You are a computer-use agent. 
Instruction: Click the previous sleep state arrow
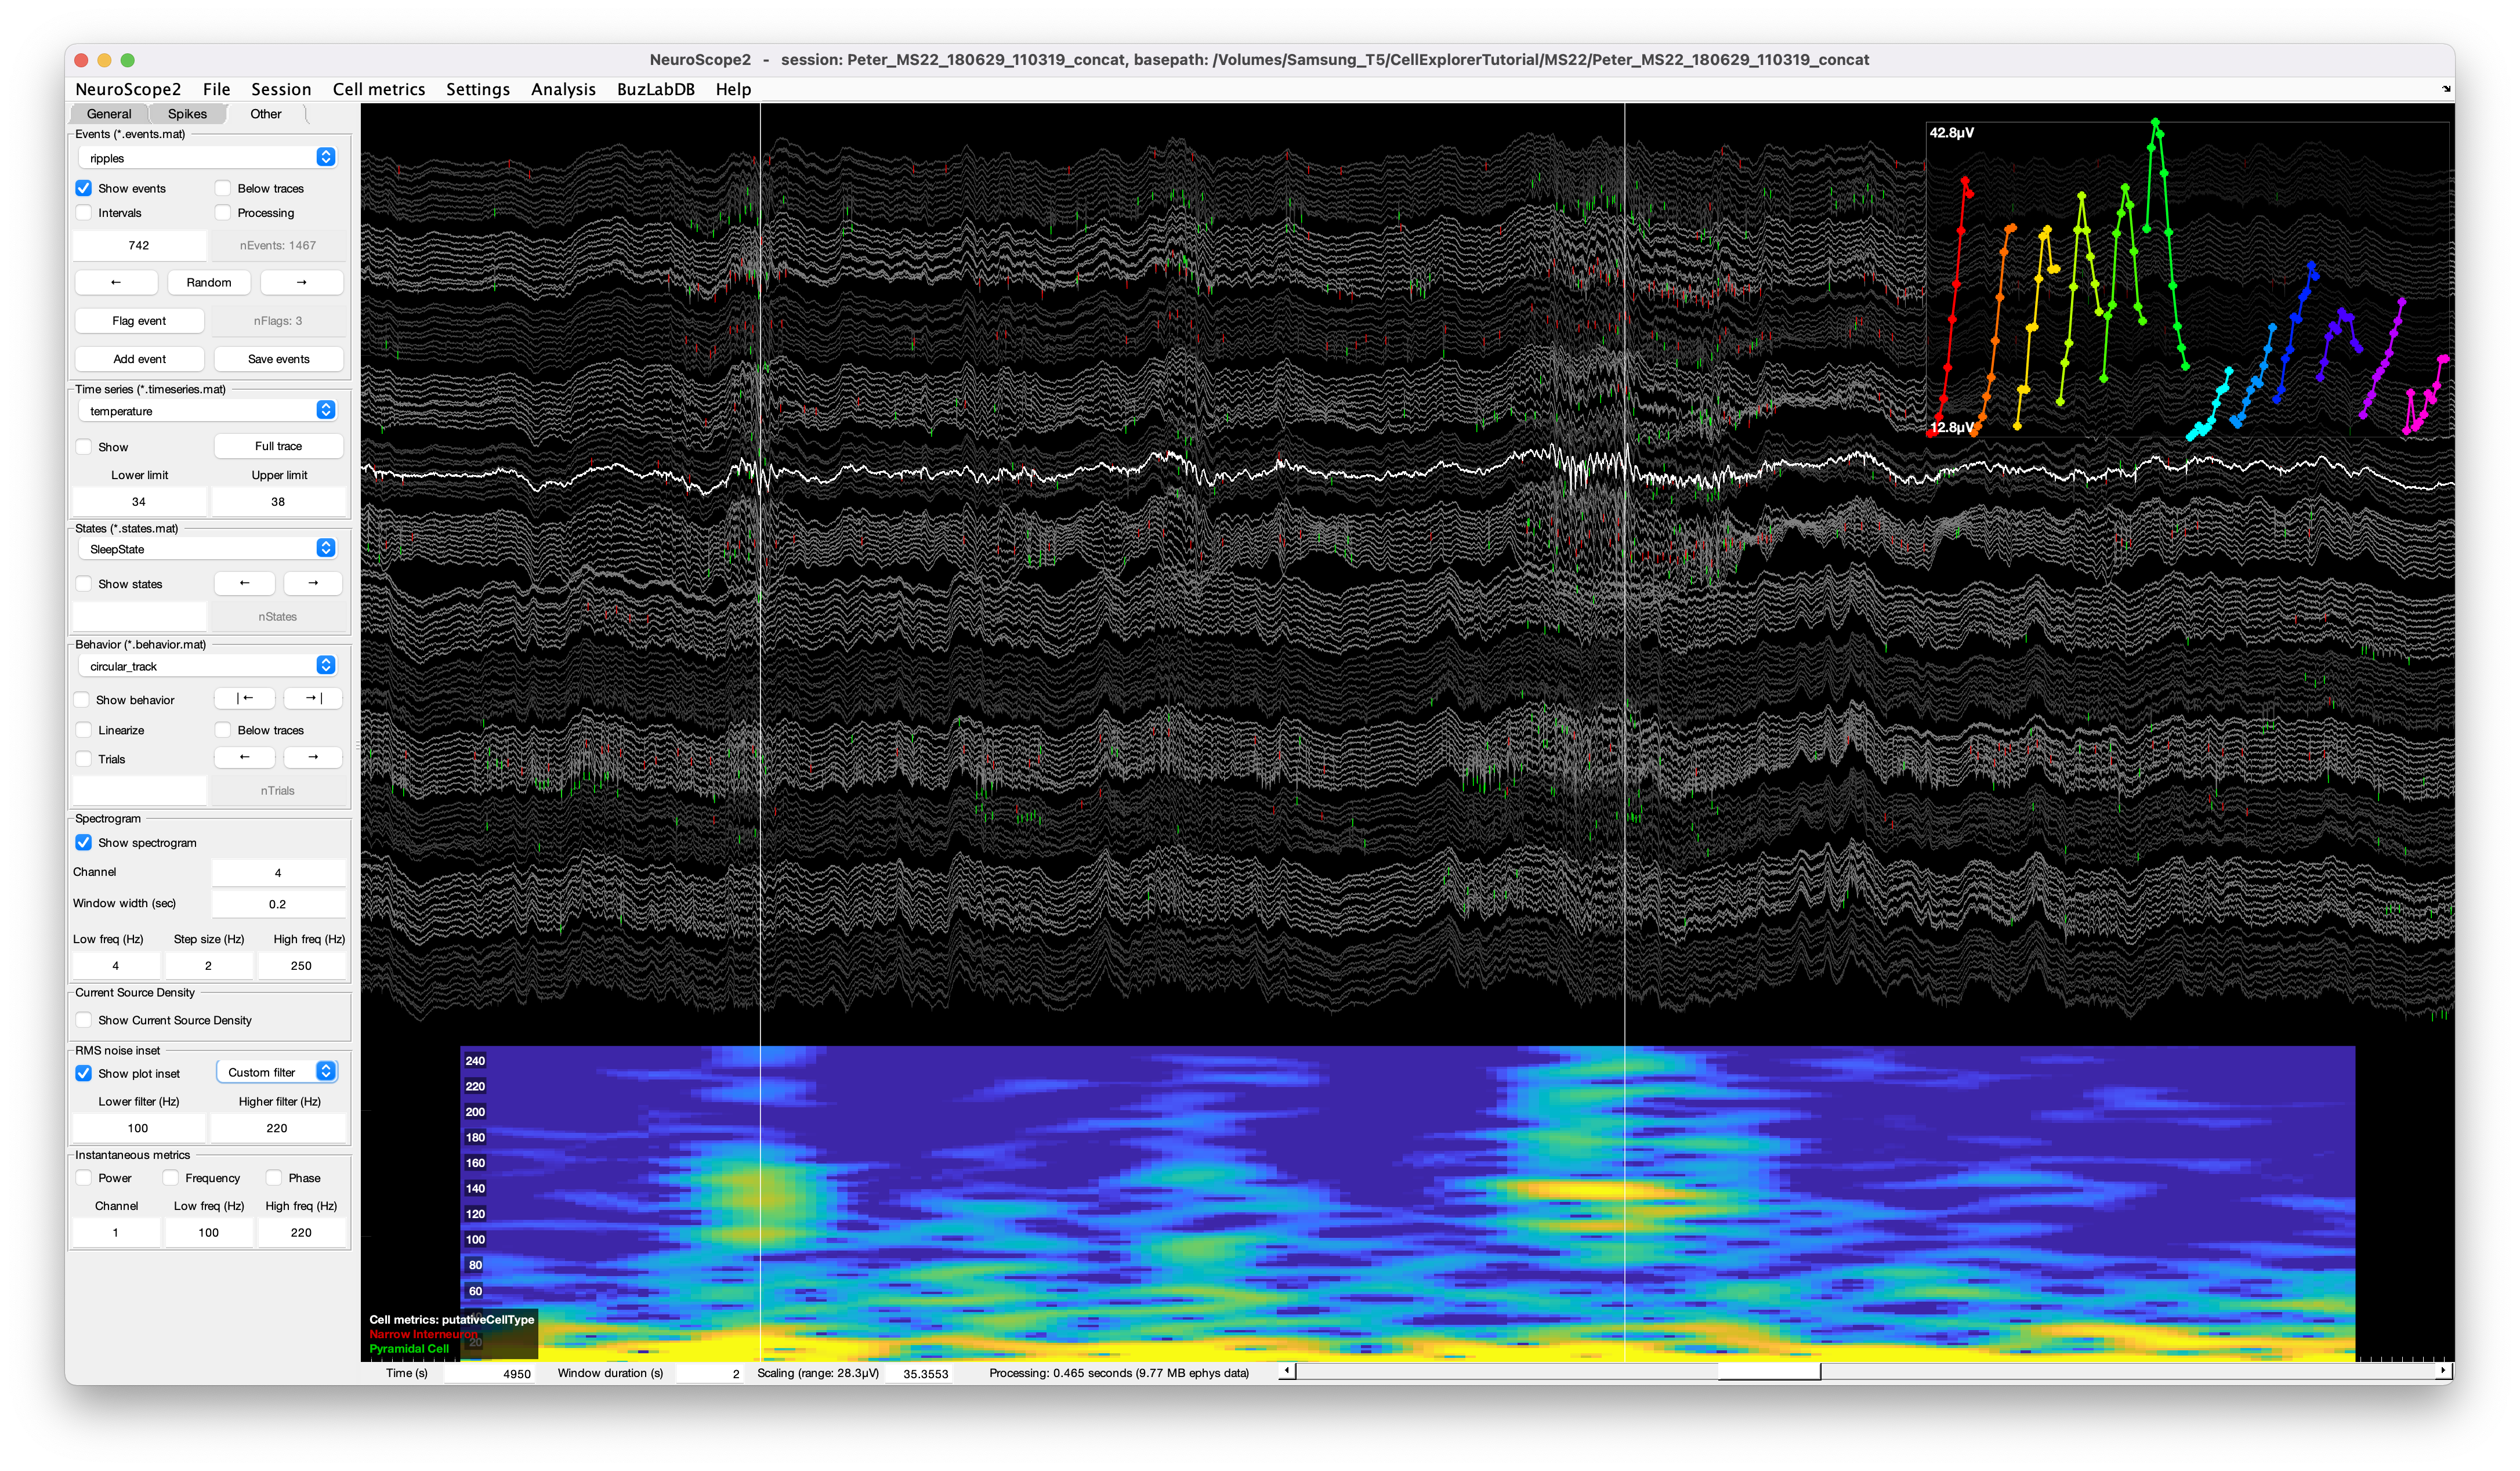click(244, 583)
